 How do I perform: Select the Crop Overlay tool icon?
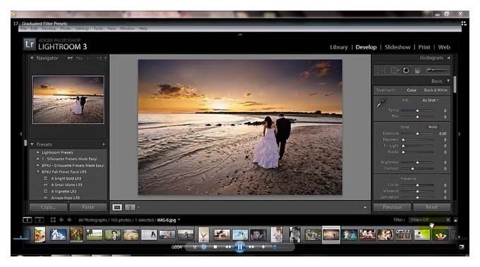tap(381, 70)
